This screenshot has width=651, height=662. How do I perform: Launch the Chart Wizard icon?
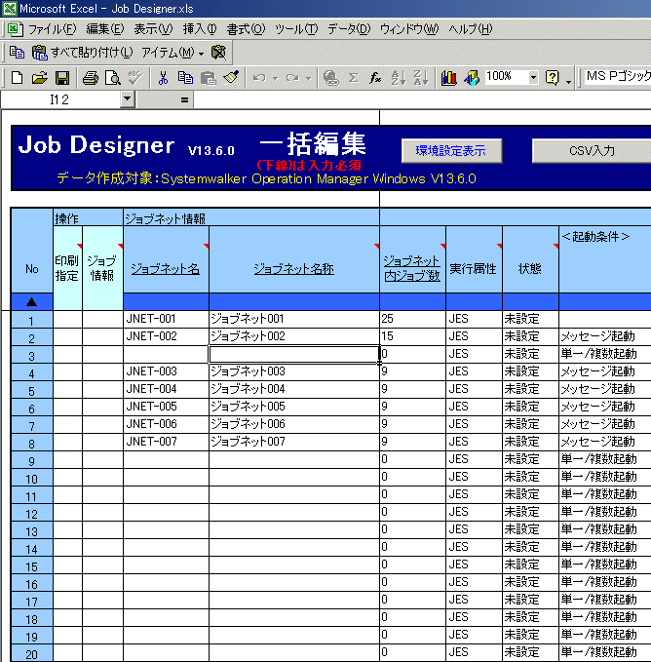(448, 78)
